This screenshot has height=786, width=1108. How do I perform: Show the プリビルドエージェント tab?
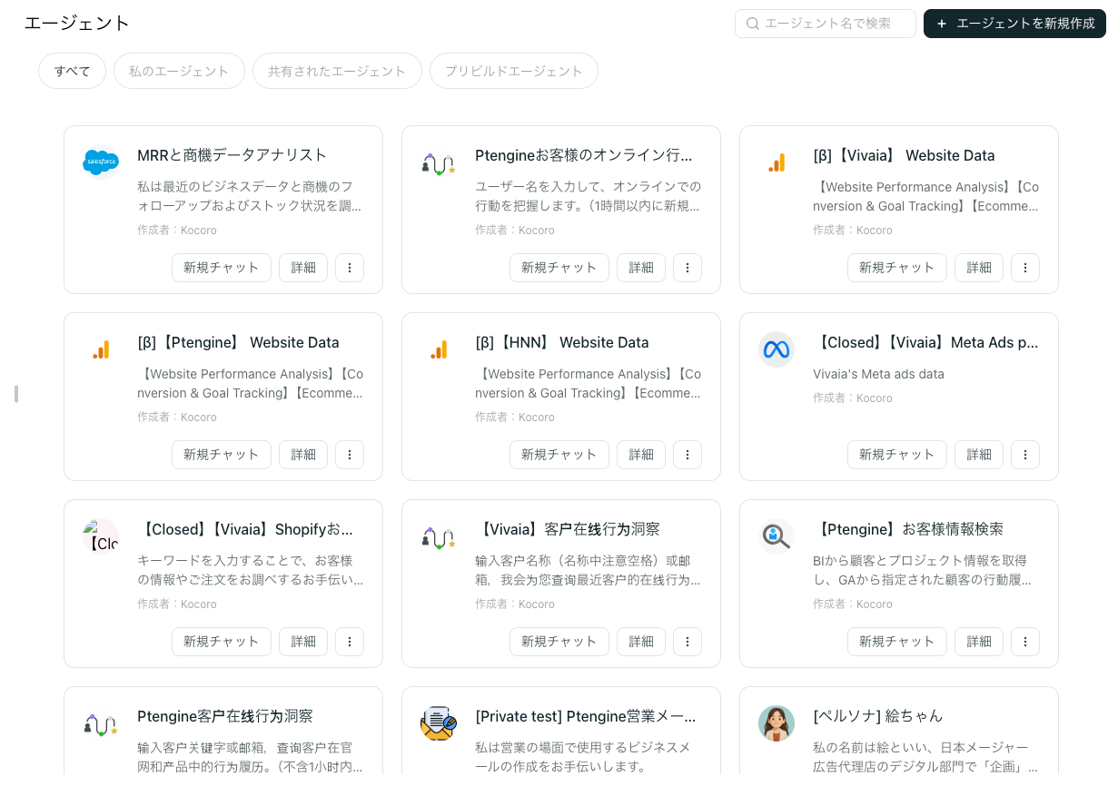click(x=514, y=71)
